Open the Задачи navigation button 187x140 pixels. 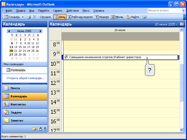click(x=25, y=112)
